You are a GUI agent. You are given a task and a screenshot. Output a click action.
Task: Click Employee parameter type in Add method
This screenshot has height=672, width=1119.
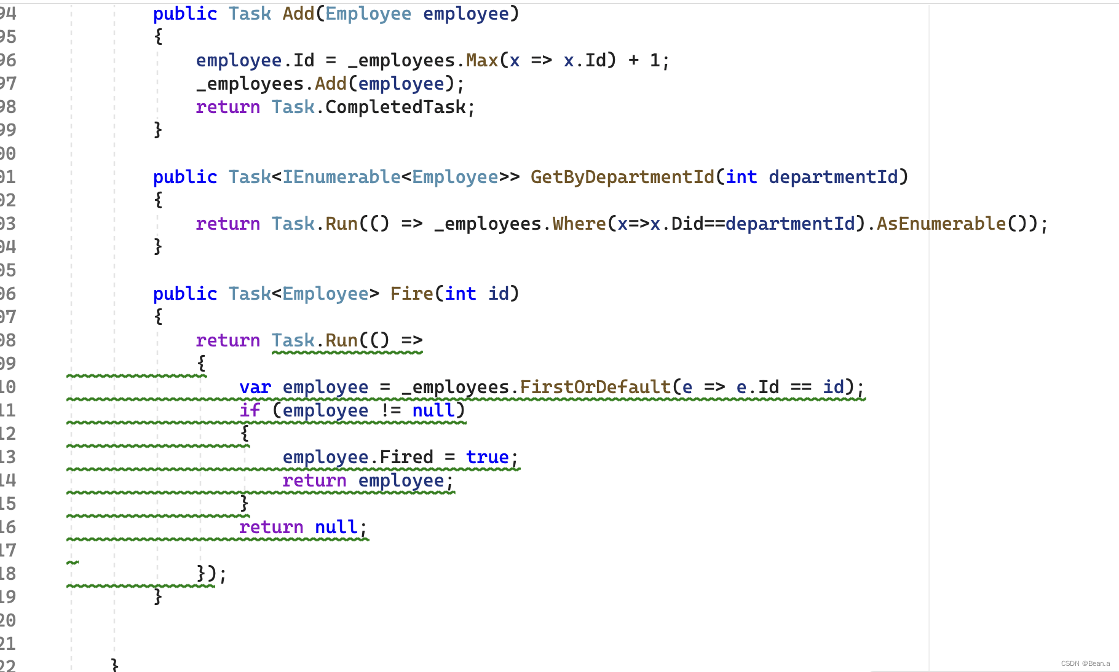(368, 14)
